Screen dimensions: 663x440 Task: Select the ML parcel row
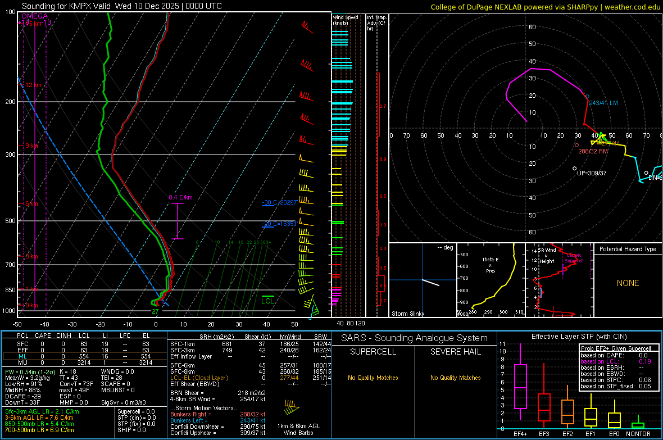tap(85, 356)
